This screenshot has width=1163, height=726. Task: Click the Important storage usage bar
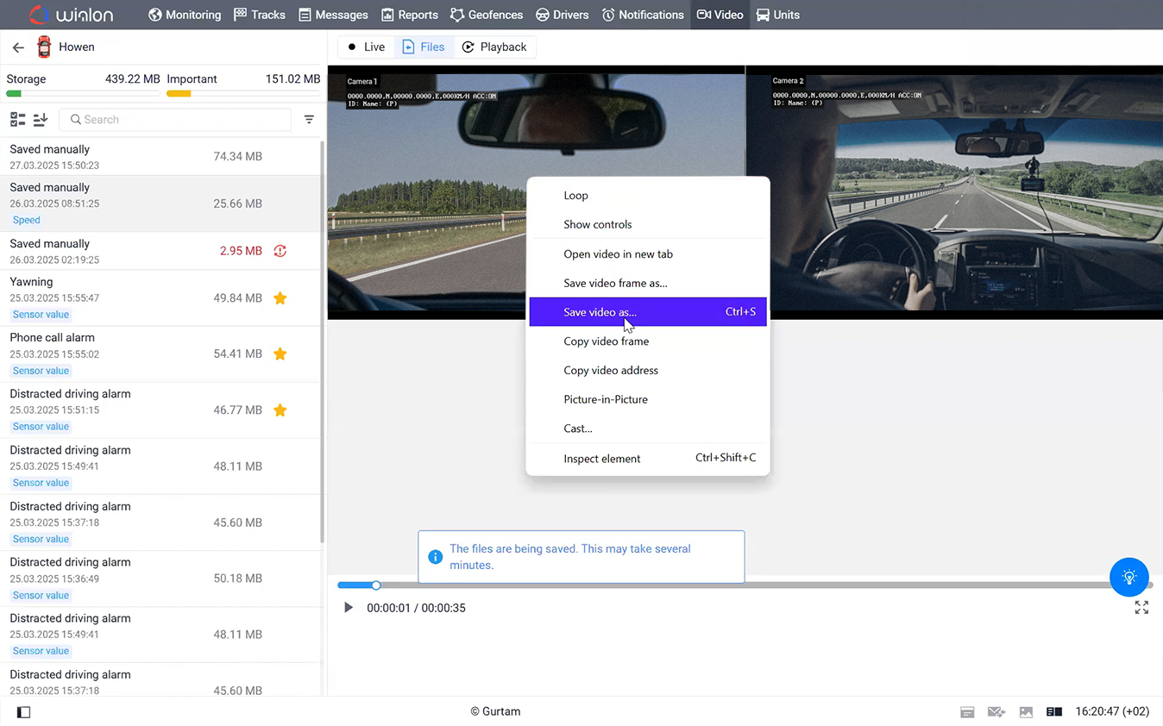[243, 93]
